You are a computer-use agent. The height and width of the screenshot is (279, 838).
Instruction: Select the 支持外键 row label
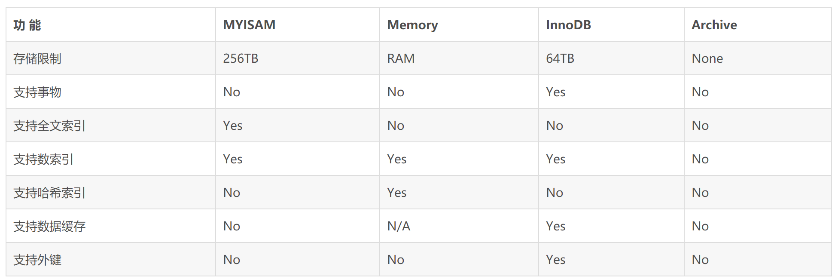[x=37, y=260]
